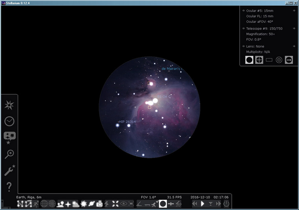Open the Date/time clock window

pyautogui.click(x=9, y=121)
